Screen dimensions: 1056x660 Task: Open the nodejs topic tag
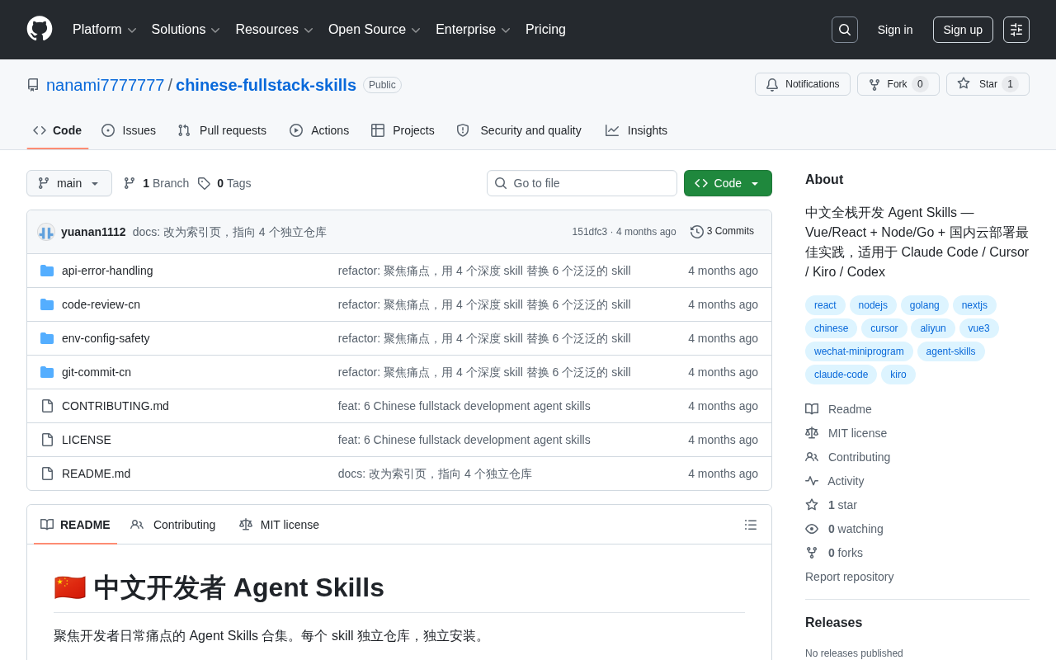point(873,305)
